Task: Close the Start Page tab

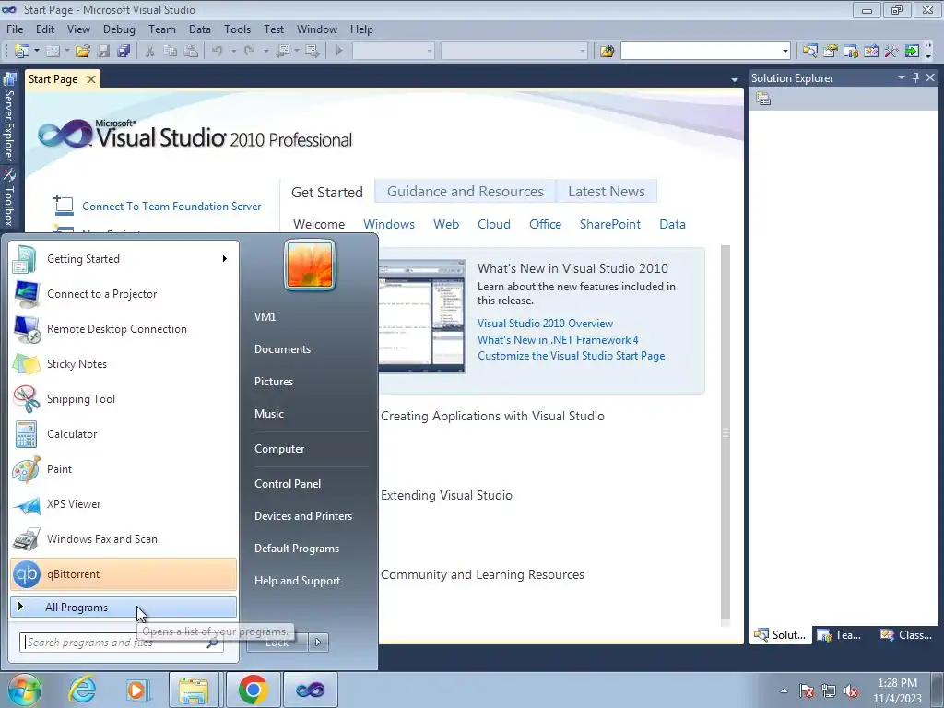Action: pyautogui.click(x=91, y=79)
